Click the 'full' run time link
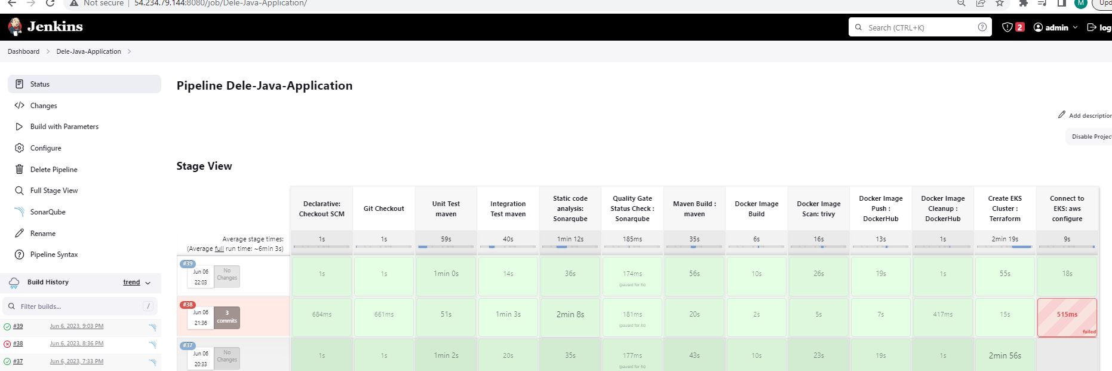 (219, 249)
